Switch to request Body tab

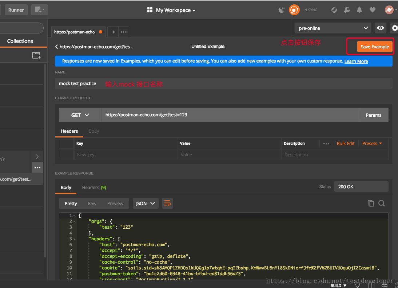coord(94,131)
